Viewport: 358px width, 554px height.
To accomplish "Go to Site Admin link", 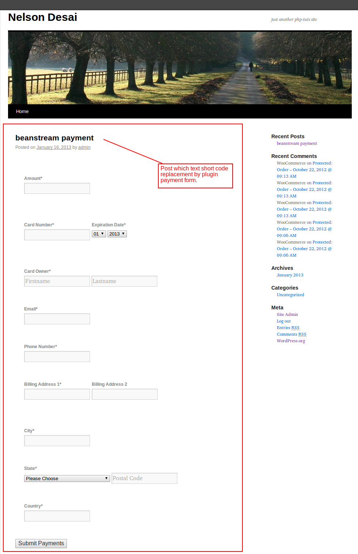I will pos(287,314).
